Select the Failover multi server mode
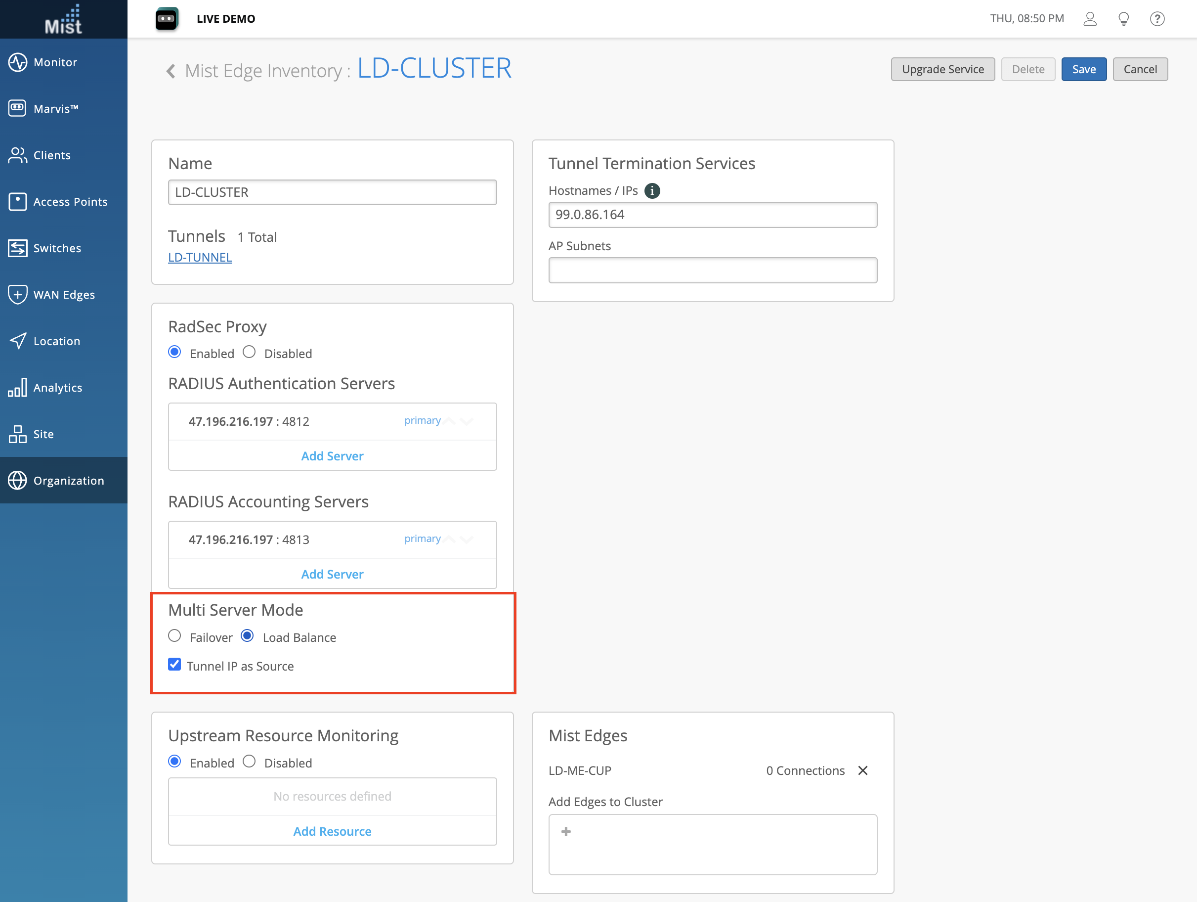This screenshot has height=902, width=1197. pos(174,636)
